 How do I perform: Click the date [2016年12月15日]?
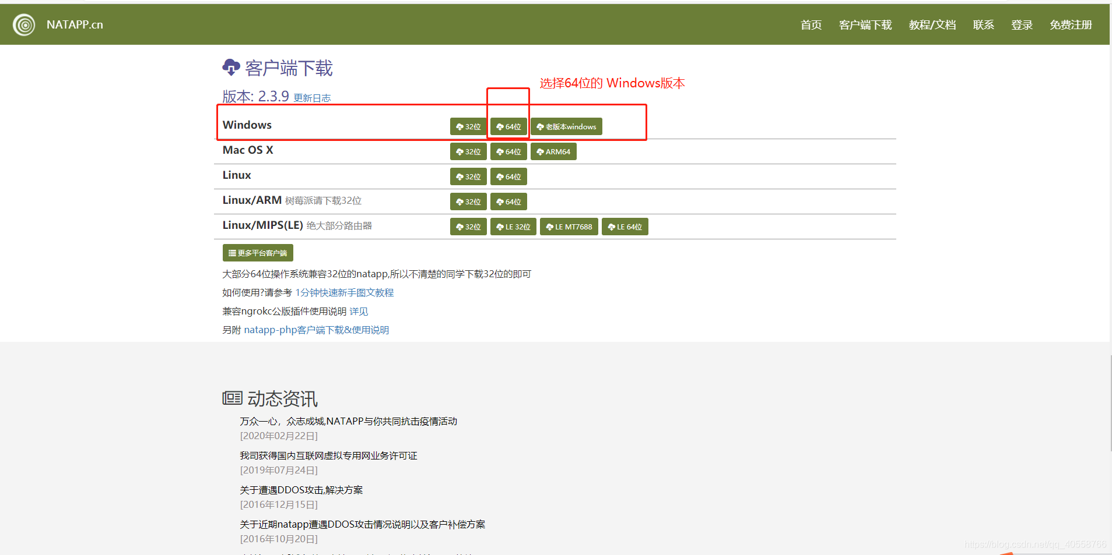point(279,504)
